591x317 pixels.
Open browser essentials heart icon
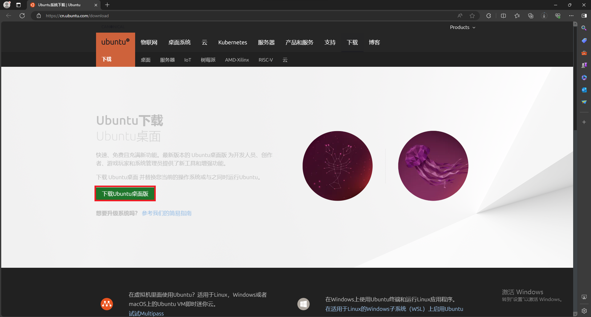(558, 16)
